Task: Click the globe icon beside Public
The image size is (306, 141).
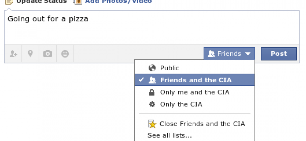Action: [152, 68]
